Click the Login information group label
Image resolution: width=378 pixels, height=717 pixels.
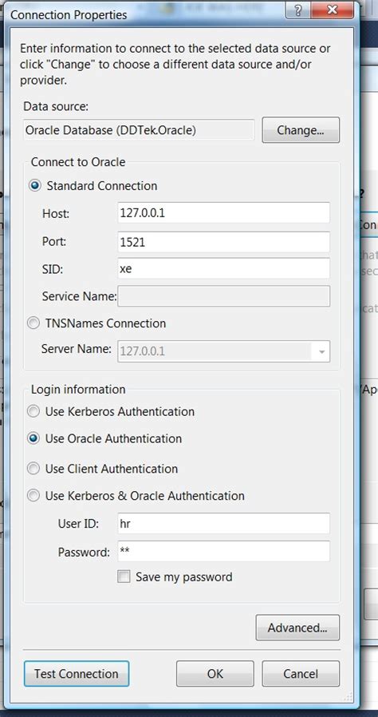pos(78,390)
